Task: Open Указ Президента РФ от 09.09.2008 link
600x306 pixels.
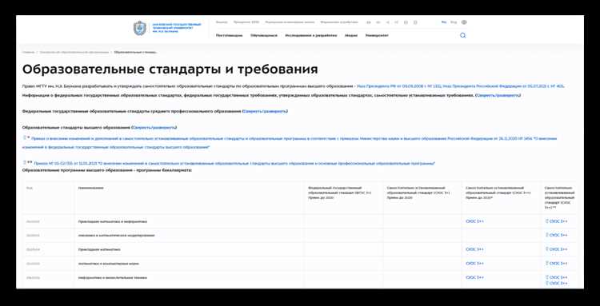Action: [x=399, y=86]
